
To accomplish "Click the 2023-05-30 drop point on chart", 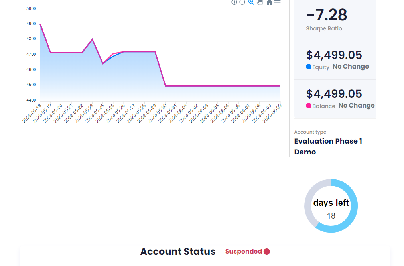I will (x=166, y=86).
